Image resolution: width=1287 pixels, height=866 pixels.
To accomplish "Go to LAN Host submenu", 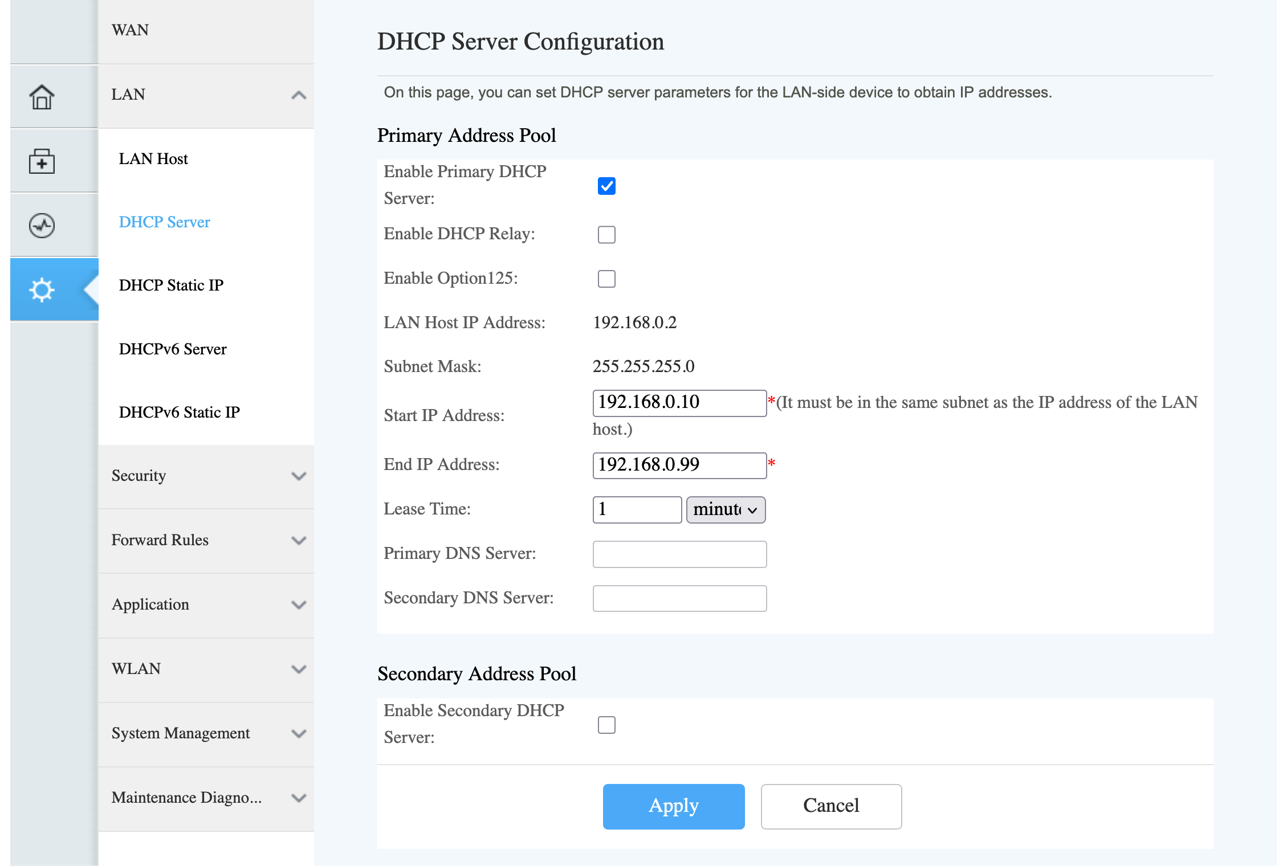I will tap(153, 158).
